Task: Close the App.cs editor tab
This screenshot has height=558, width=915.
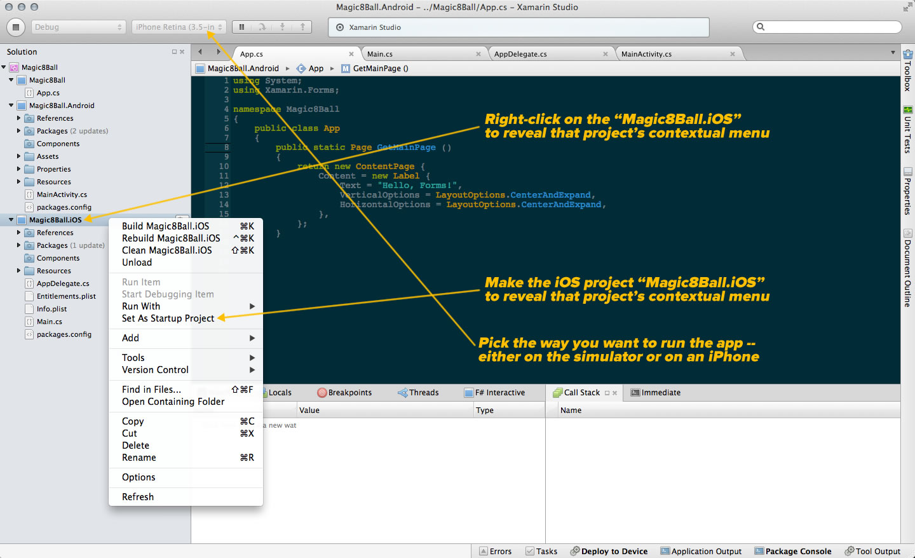Action: (x=351, y=54)
